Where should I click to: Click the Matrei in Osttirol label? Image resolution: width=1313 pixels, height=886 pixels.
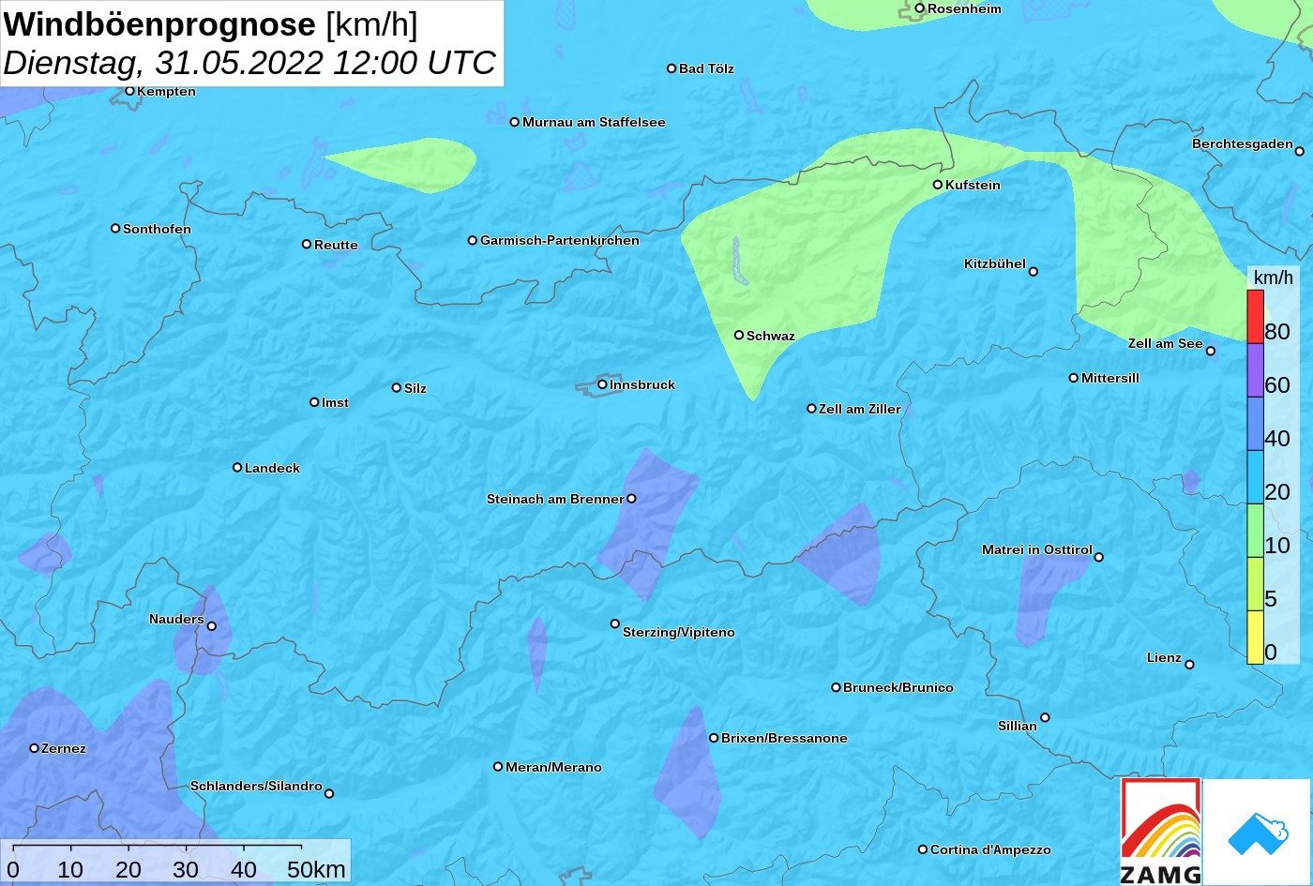pyautogui.click(x=1037, y=549)
